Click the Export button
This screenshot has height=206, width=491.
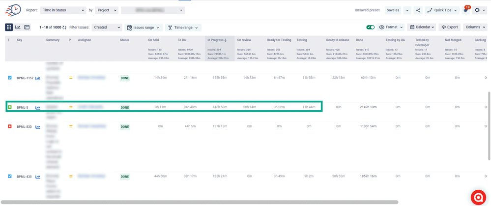[450, 27]
